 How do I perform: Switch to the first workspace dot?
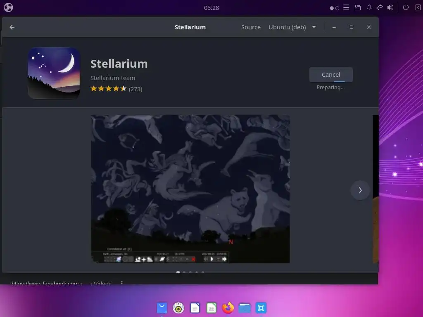coord(332,8)
